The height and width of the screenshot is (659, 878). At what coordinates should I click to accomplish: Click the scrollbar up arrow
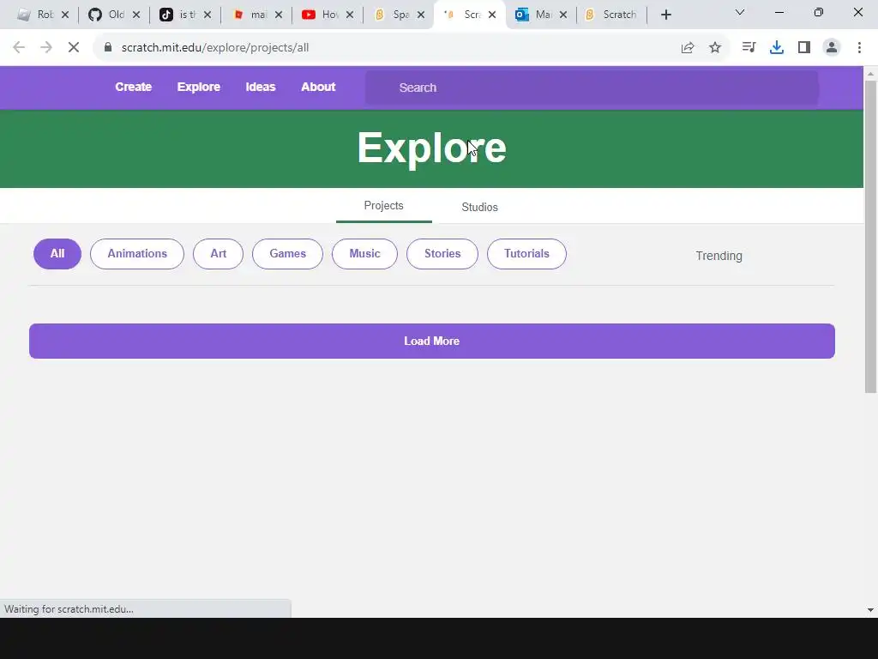(870, 74)
